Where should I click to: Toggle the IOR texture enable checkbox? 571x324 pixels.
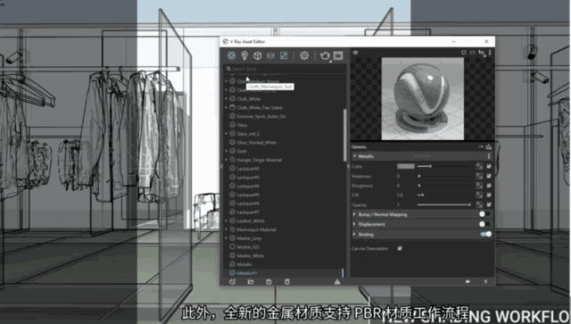(489, 195)
